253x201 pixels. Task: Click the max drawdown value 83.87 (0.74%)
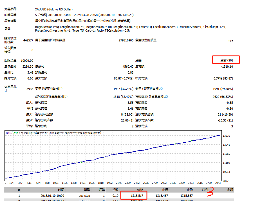coord(124,78)
